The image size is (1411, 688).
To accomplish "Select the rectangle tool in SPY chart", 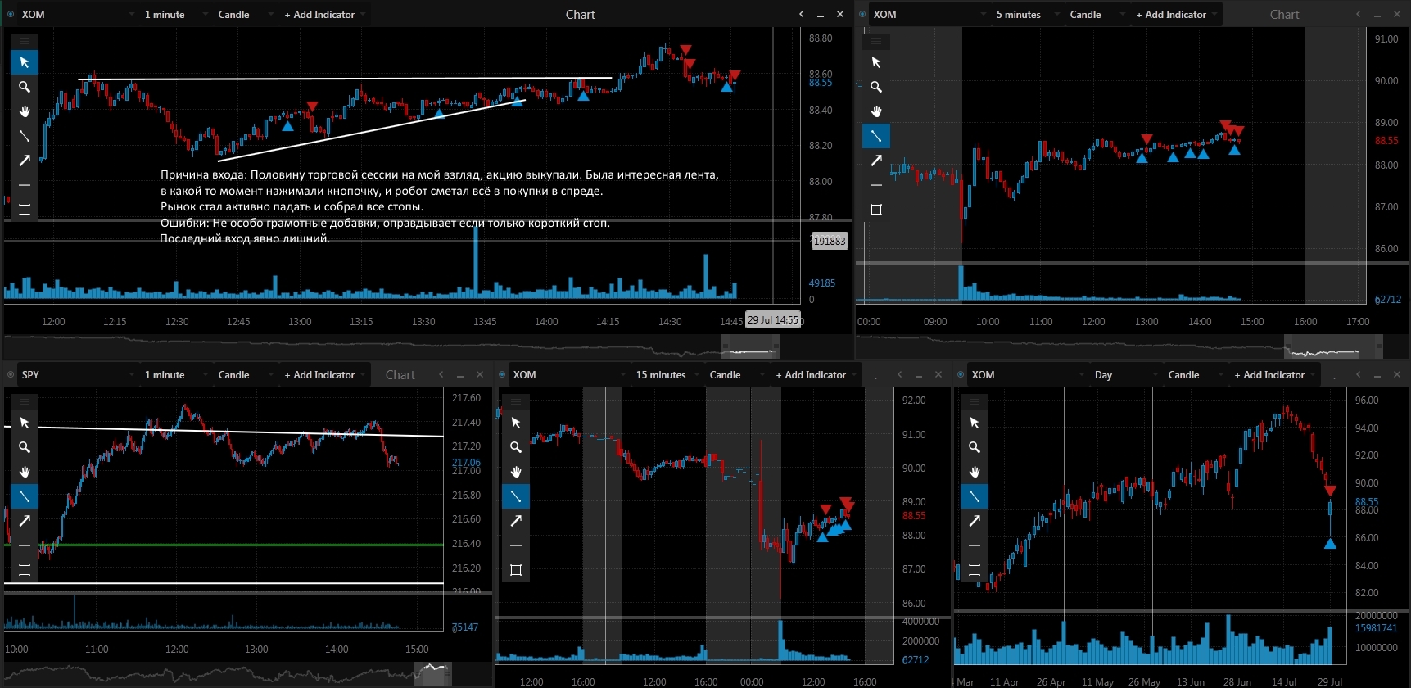I will coord(25,570).
